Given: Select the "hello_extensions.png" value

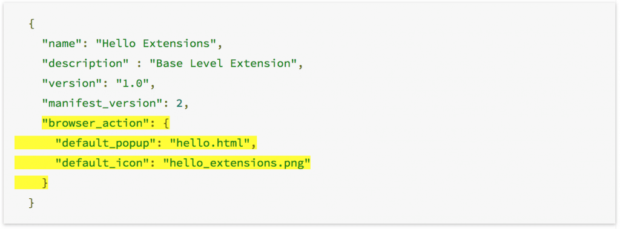Looking at the screenshot, I should [x=236, y=163].
